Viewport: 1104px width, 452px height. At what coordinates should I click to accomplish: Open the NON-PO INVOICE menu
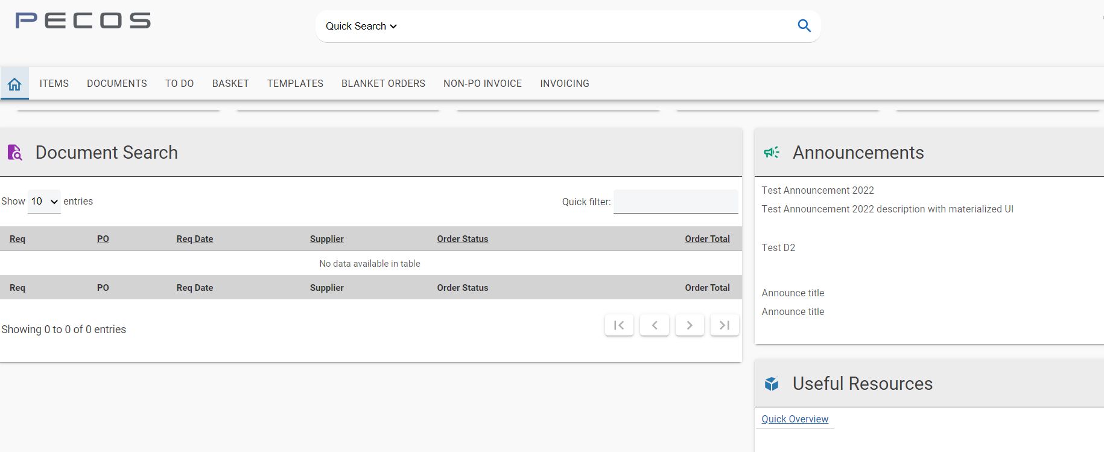point(483,84)
